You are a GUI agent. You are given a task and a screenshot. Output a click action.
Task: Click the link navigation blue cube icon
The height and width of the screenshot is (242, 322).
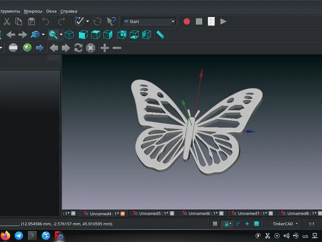click(x=35, y=35)
